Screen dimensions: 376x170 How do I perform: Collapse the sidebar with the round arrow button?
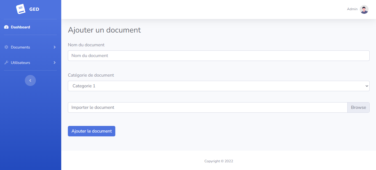(x=30, y=80)
